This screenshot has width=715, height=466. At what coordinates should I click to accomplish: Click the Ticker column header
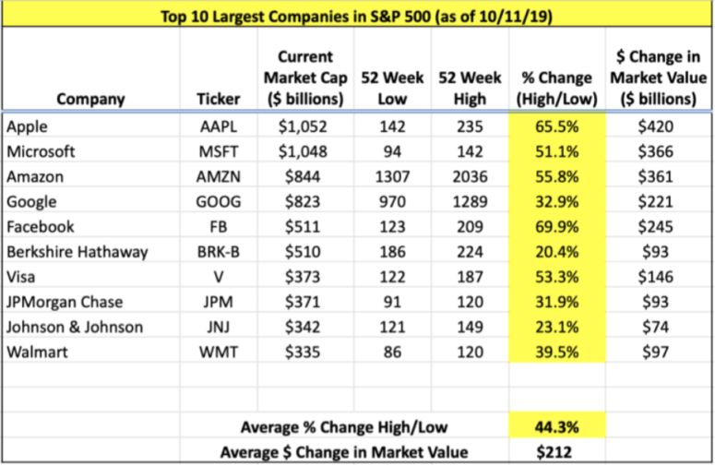pos(218,100)
